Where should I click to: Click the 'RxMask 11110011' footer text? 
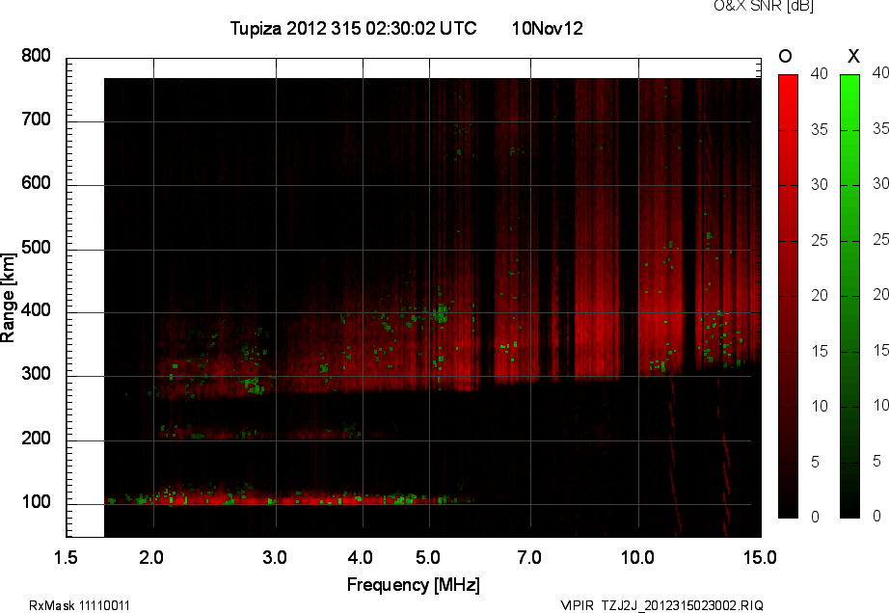click(79, 605)
